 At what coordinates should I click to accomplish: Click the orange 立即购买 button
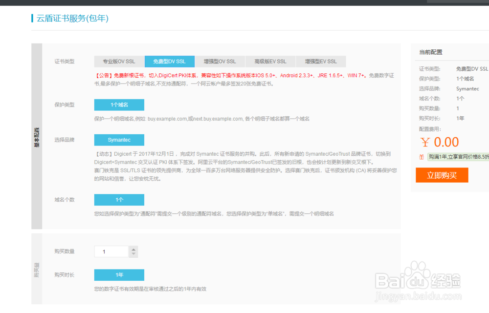[442, 175]
